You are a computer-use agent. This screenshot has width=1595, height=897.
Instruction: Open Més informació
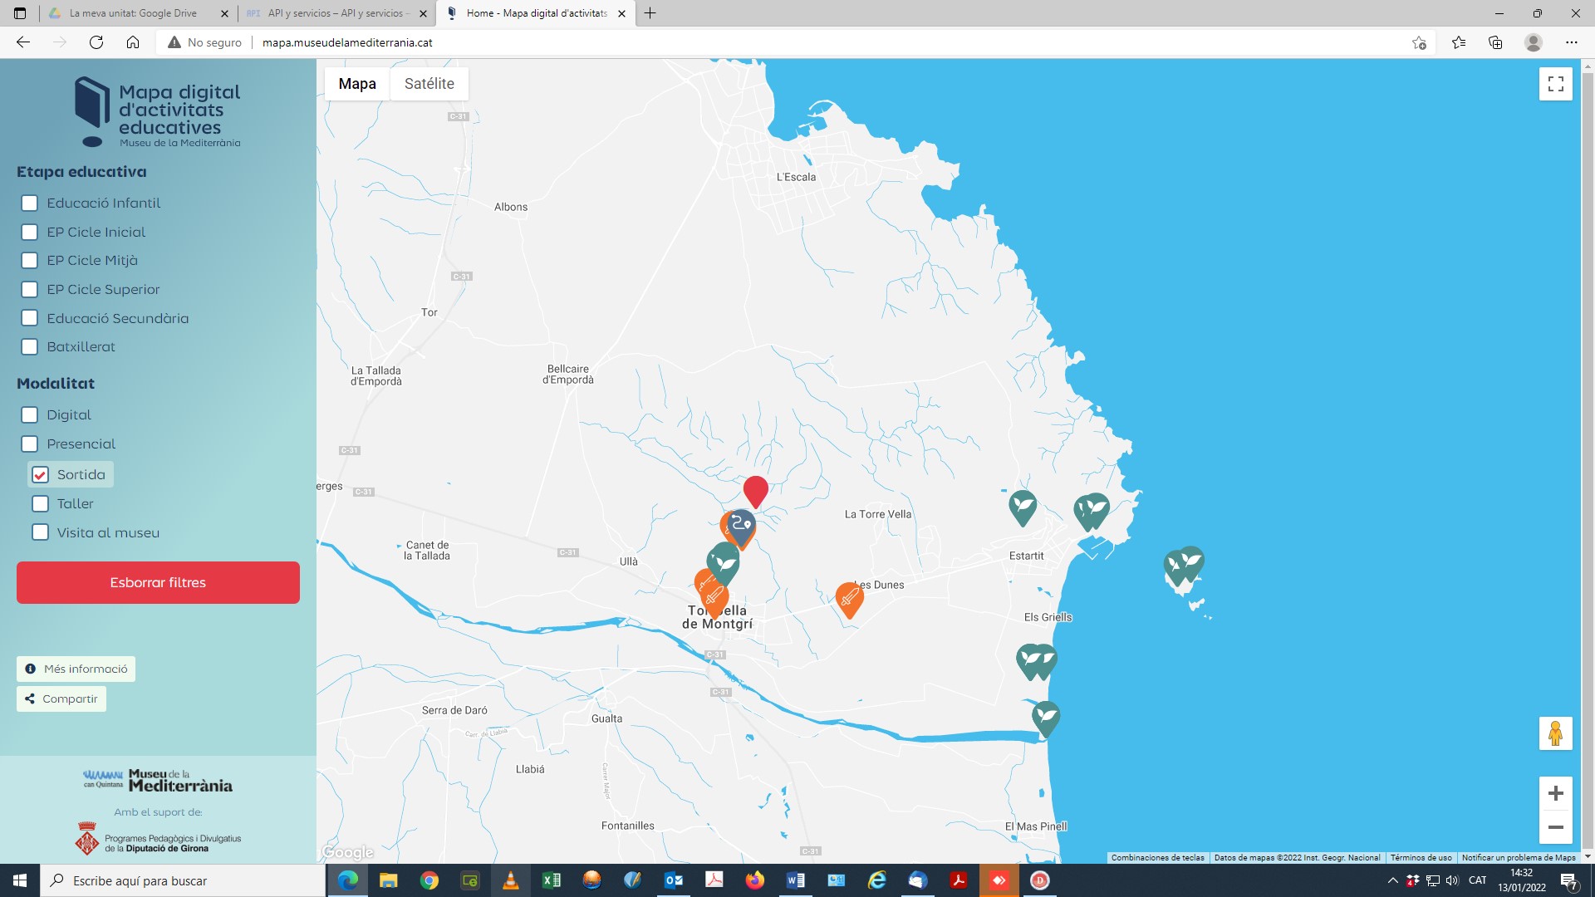pyautogui.click(x=75, y=669)
